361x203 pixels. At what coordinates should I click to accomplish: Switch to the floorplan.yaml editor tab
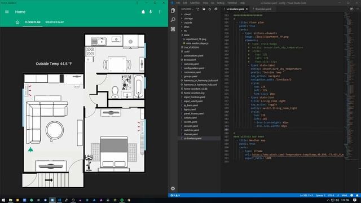click(x=263, y=9)
